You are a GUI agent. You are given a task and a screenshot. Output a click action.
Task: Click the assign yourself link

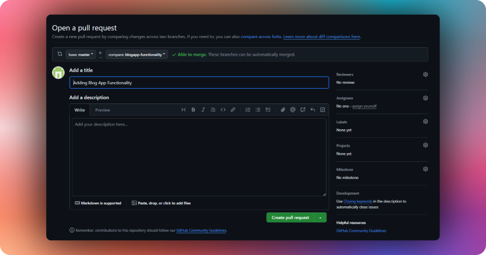point(364,106)
